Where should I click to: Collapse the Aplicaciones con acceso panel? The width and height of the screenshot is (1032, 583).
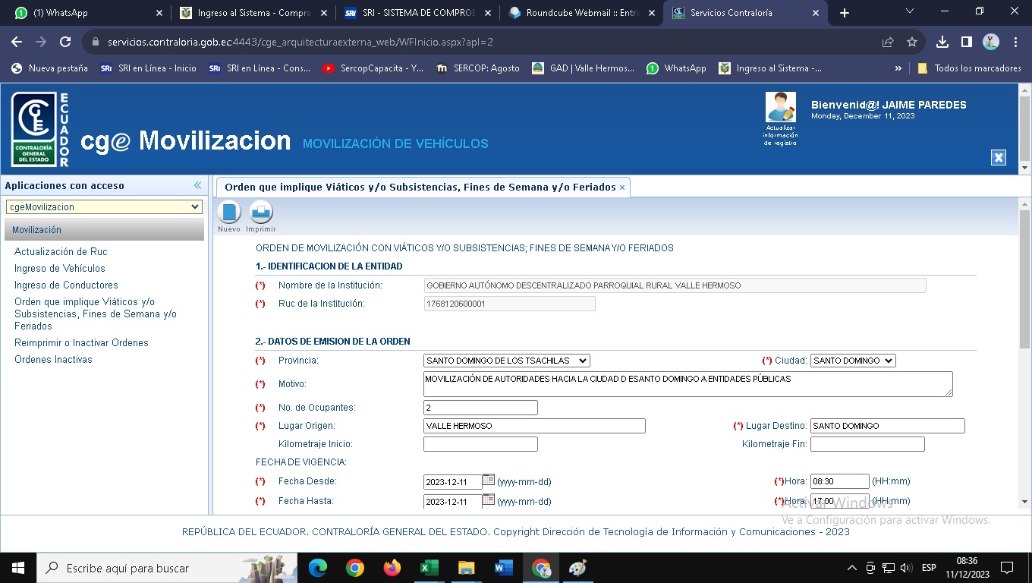click(x=197, y=185)
